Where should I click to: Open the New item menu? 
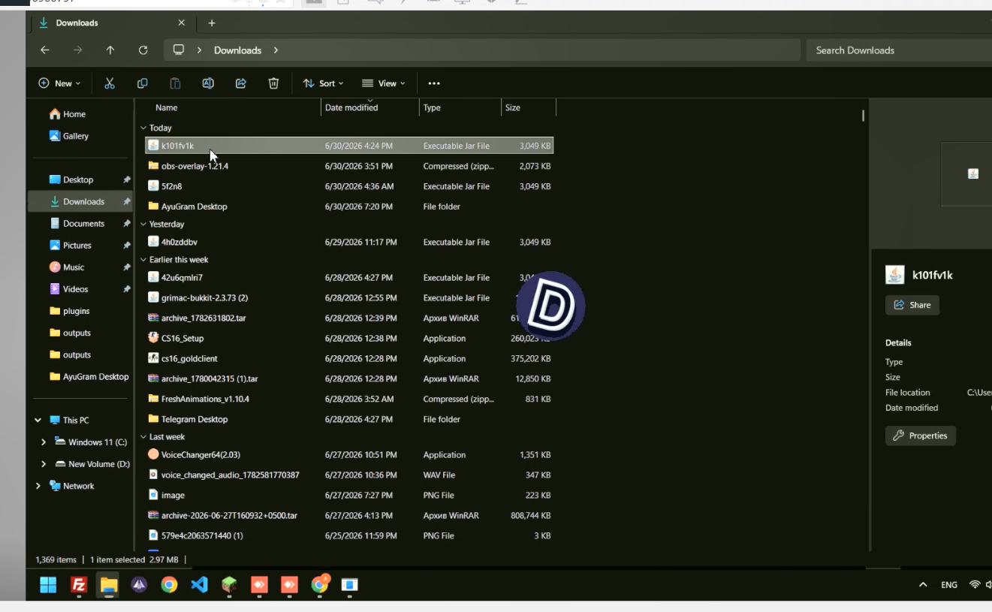(x=59, y=83)
